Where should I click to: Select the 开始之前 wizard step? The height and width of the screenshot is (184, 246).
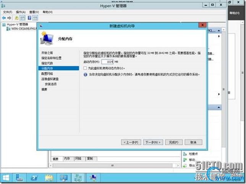(47, 53)
